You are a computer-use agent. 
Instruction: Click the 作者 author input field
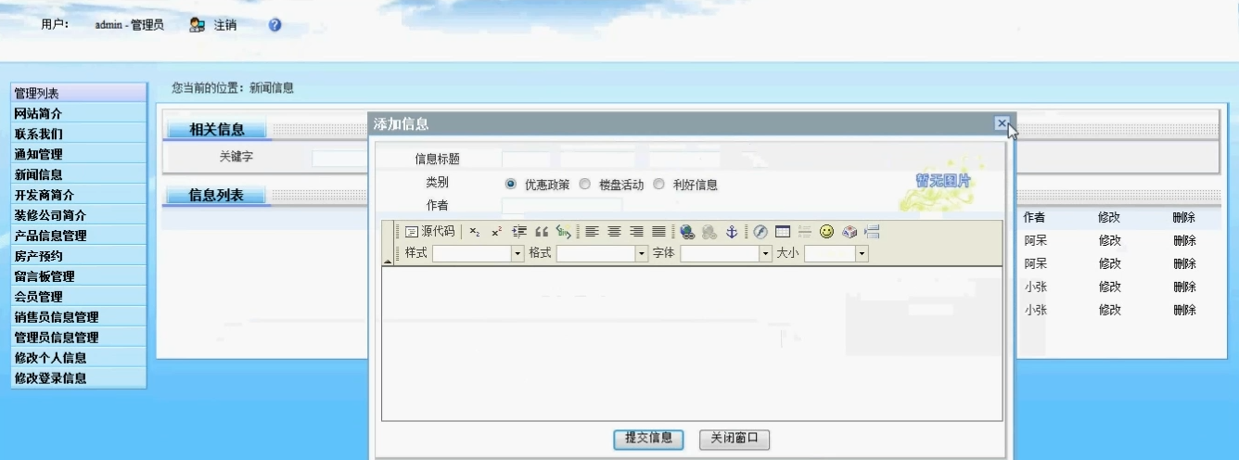pos(562,205)
